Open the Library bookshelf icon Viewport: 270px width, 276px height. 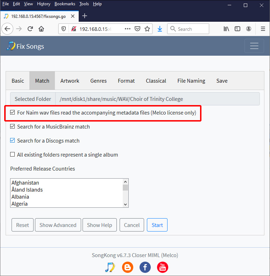[226, 29]
